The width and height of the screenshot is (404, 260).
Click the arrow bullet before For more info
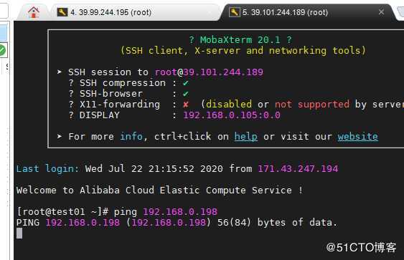click(x=60, y=136)
